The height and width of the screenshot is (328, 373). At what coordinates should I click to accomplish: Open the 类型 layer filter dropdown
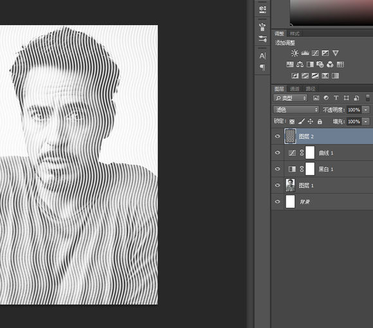[x=290, y=98]
